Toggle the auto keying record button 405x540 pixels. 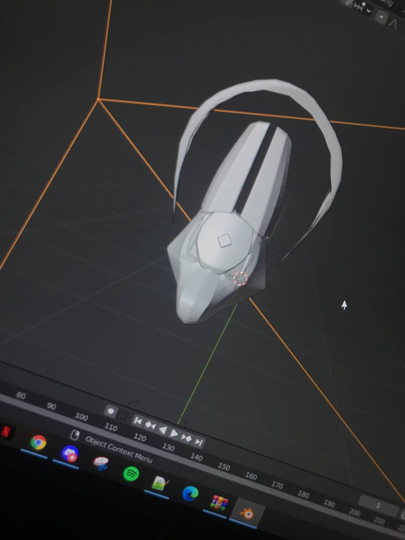click(111, 410)
